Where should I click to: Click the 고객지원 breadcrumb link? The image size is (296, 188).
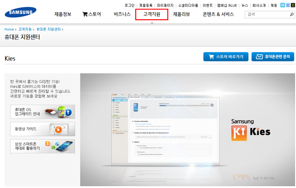click(x=25, y=29)
